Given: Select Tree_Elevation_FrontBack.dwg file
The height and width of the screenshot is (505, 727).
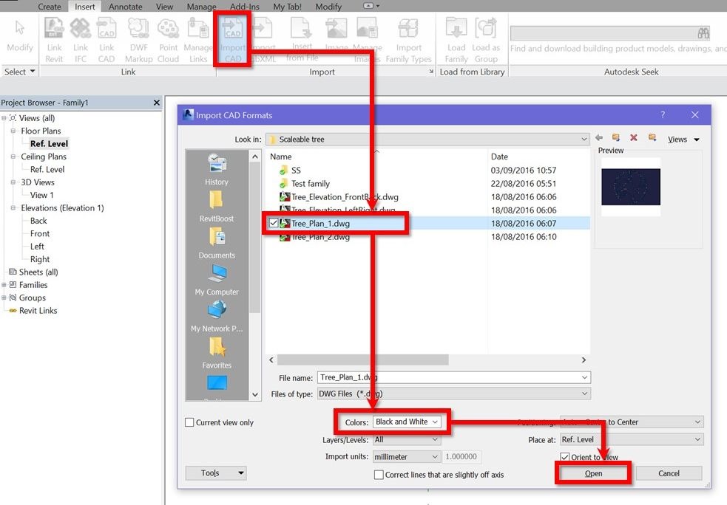Looking at the screenshot, I should click(x=345, y=196).
